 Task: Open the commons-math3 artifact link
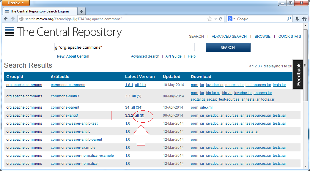tap(65, 96)
